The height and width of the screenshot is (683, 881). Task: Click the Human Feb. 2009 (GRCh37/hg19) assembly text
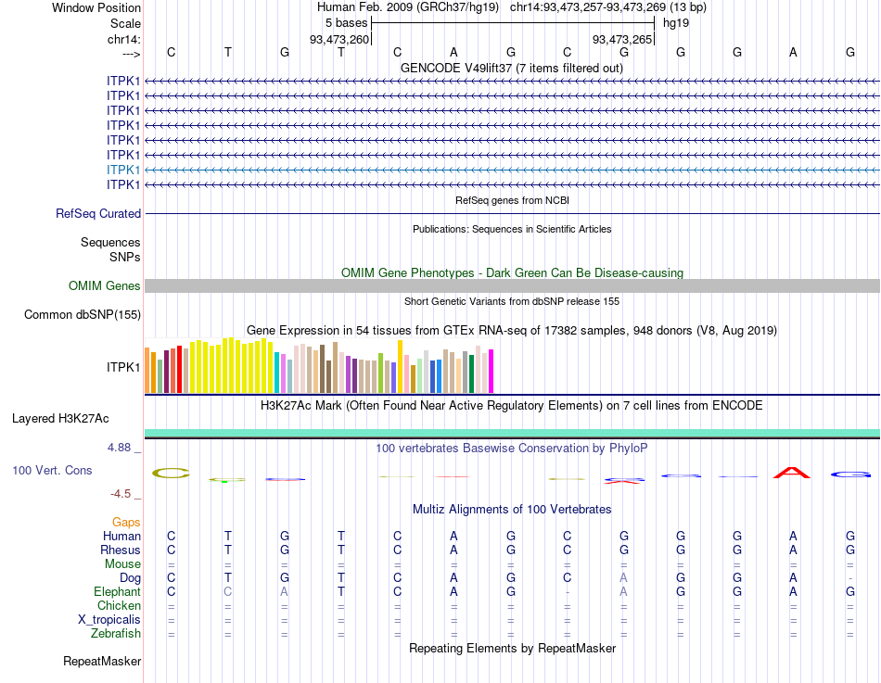[408, 7]
